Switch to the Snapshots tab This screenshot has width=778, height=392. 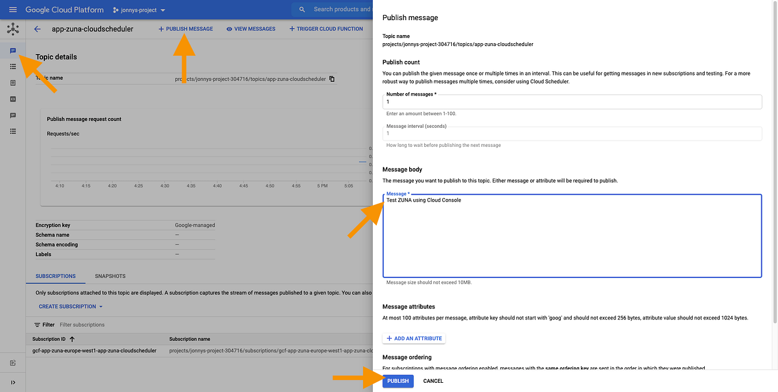(110, 276)
